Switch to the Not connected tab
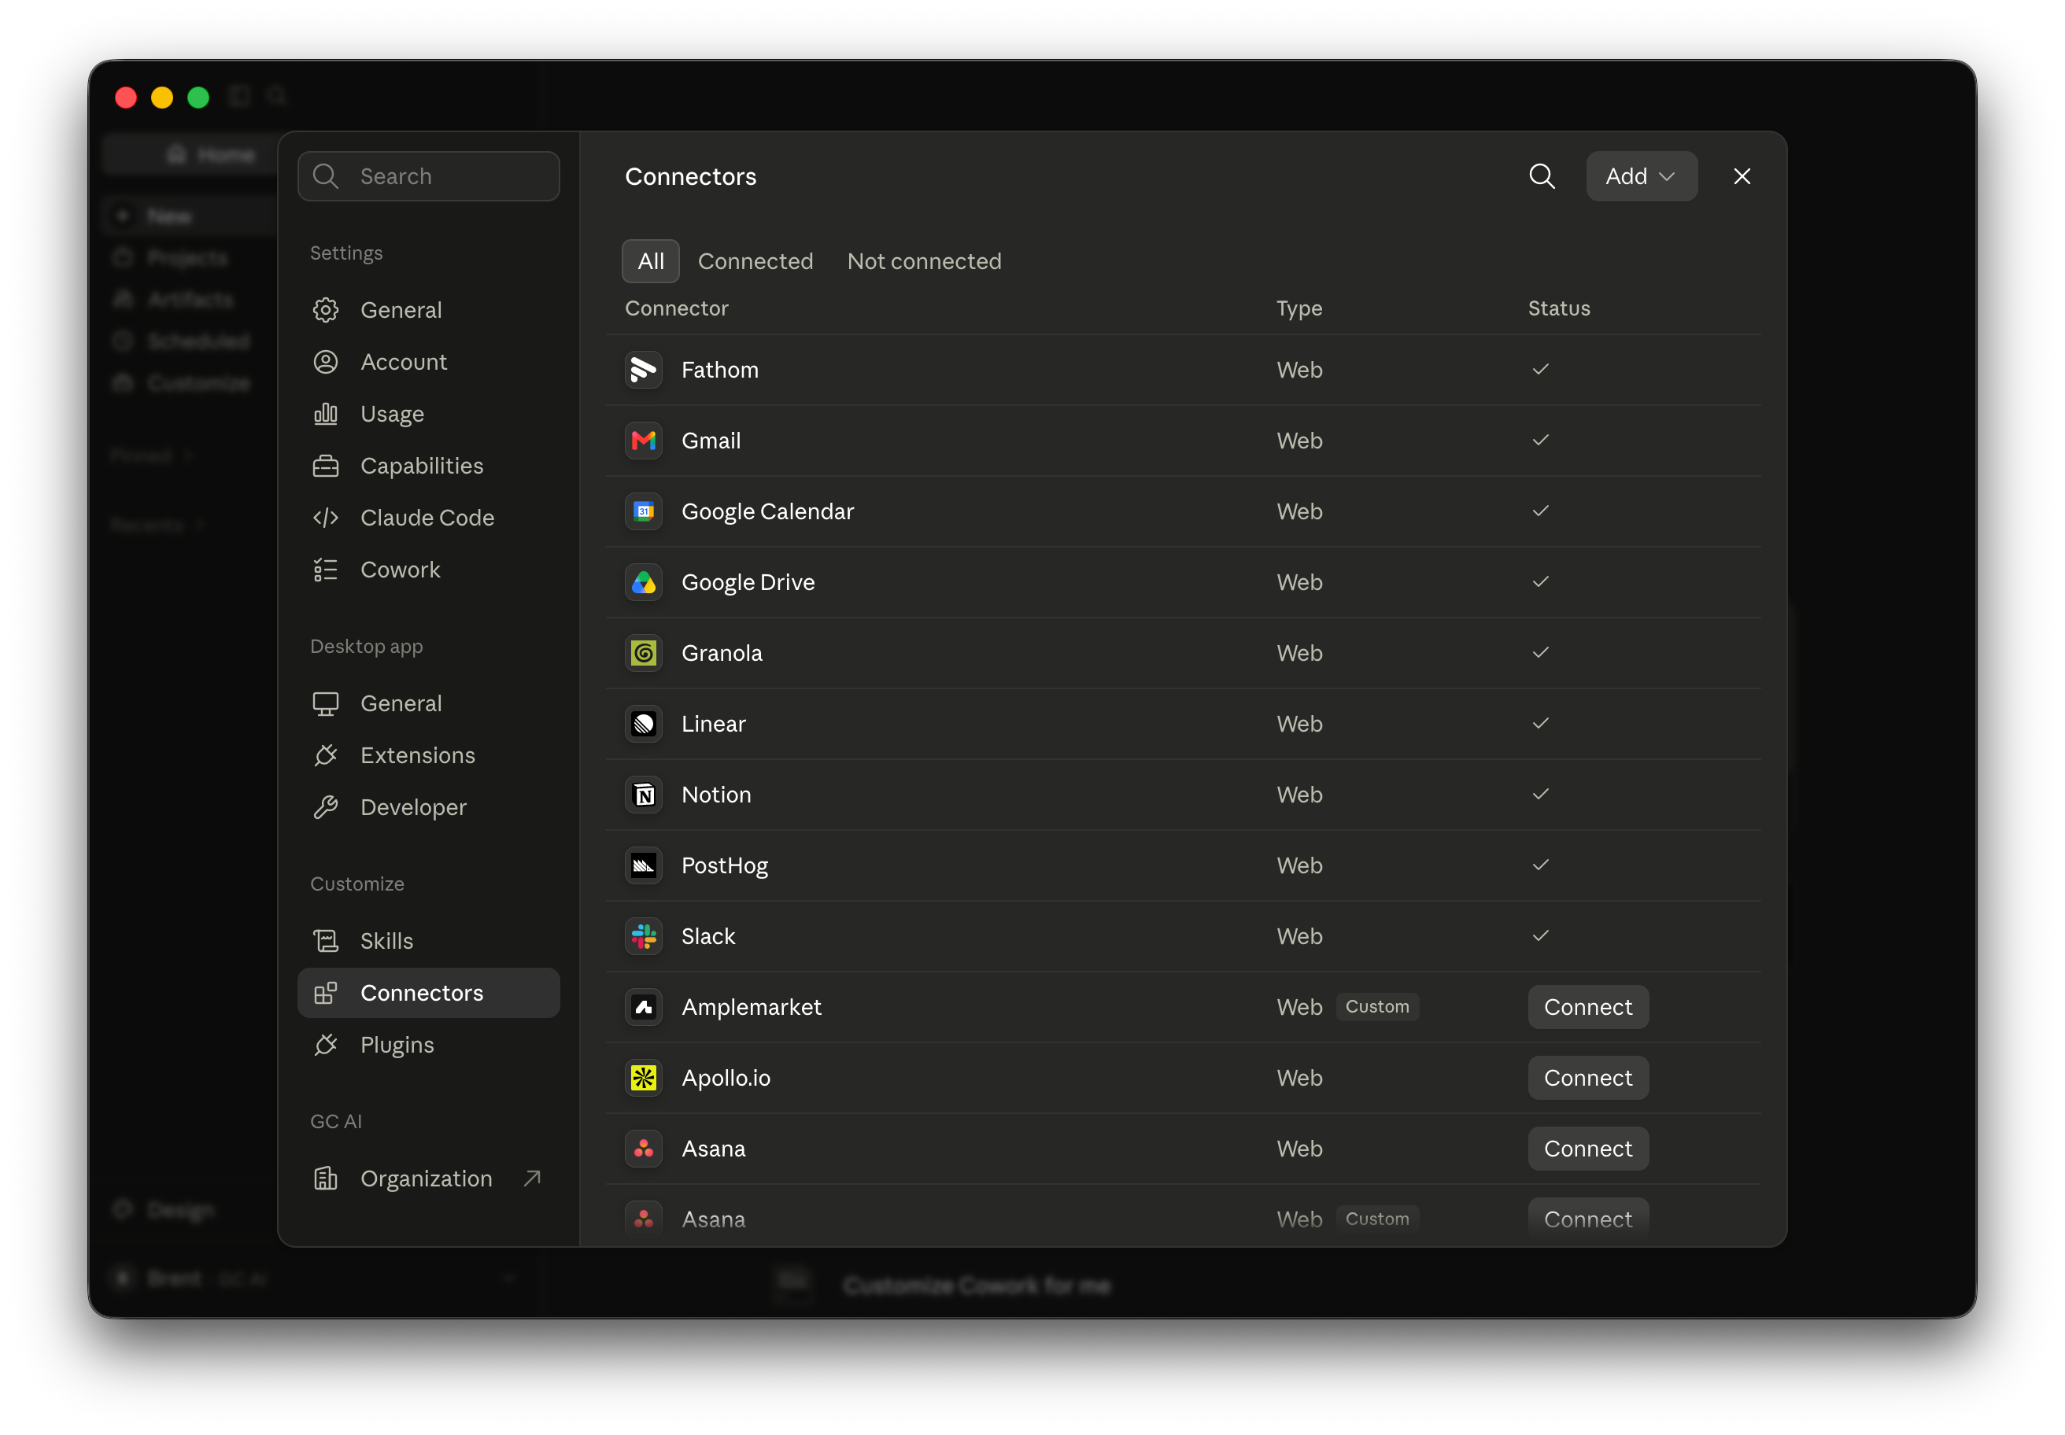2065x1435 pixels. pos(924,262)
